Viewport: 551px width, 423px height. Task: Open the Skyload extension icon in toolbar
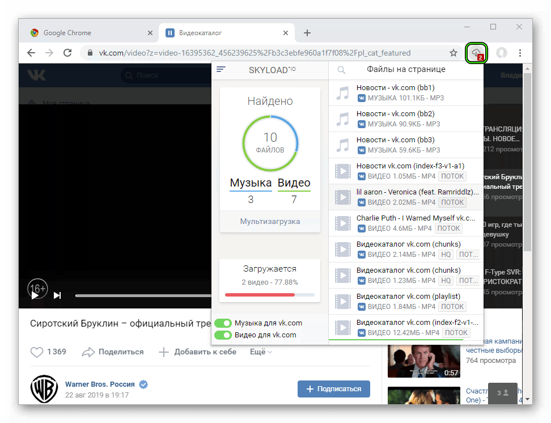pos(476,53)
